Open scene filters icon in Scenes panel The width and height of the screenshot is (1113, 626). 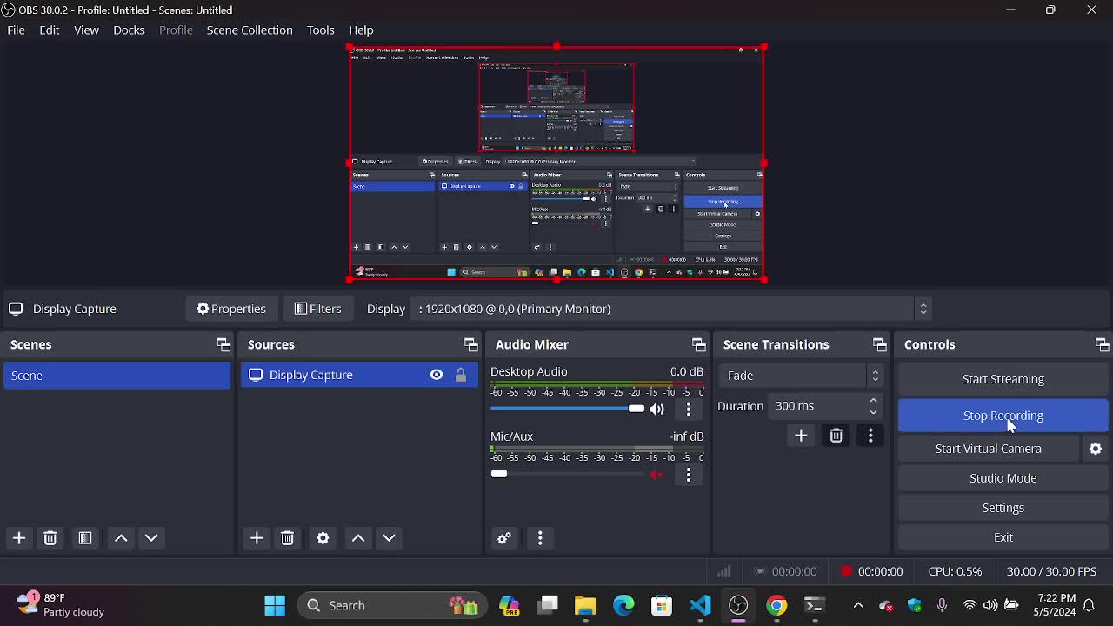pyautogui.click(x=85, y=538)
